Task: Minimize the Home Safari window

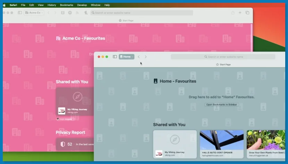Action: coord(103,57)
